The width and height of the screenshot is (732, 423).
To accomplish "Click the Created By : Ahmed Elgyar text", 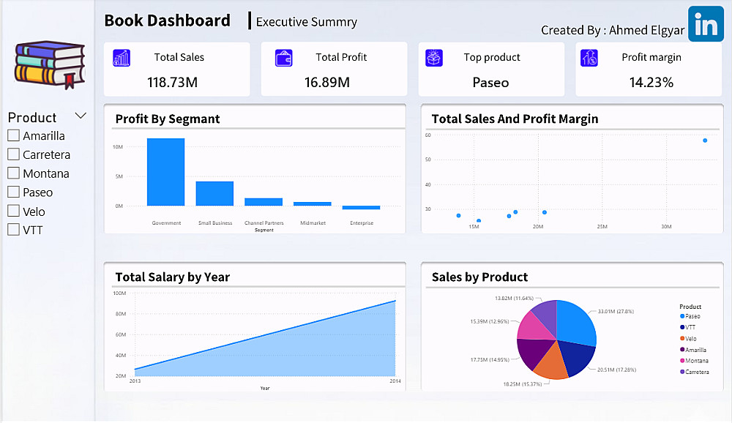I will point(613,30).
